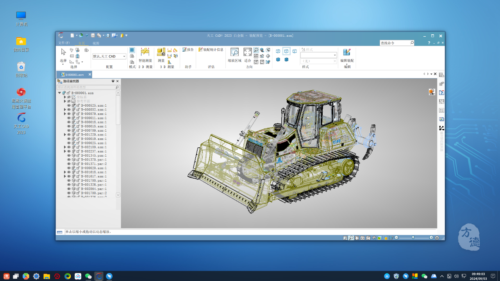500x281 pixels.
Task: Select the B-000001.asm document tab
Action: coord(74,75)
